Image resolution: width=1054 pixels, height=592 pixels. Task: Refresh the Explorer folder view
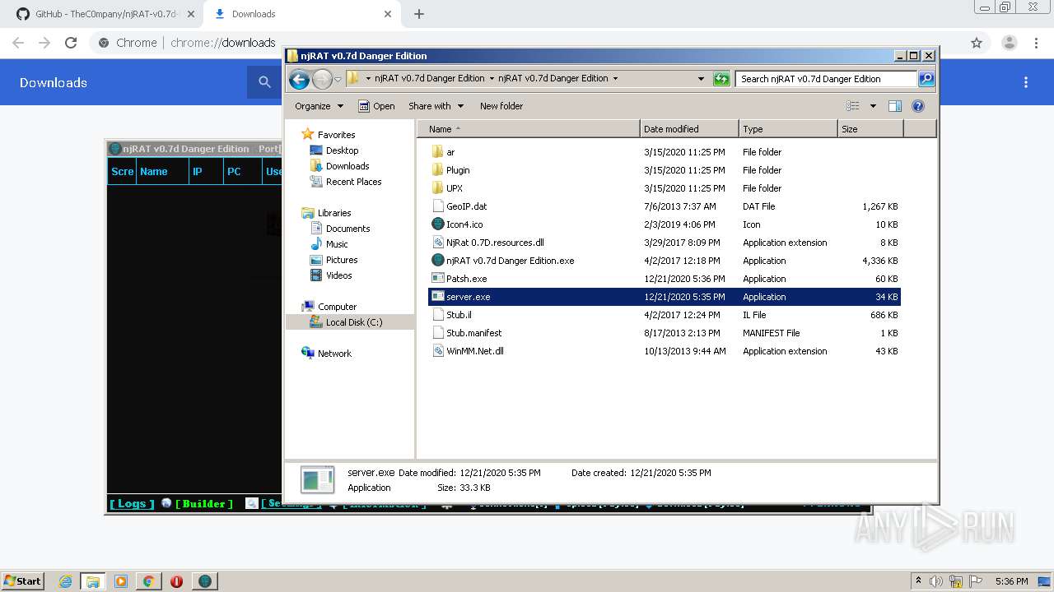pyautogui.click(x=721, y=79)
